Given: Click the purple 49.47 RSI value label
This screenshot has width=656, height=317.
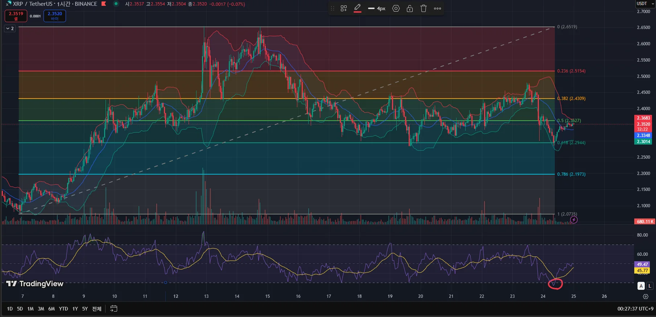Looking at the screenshot, I should (642, 264).
